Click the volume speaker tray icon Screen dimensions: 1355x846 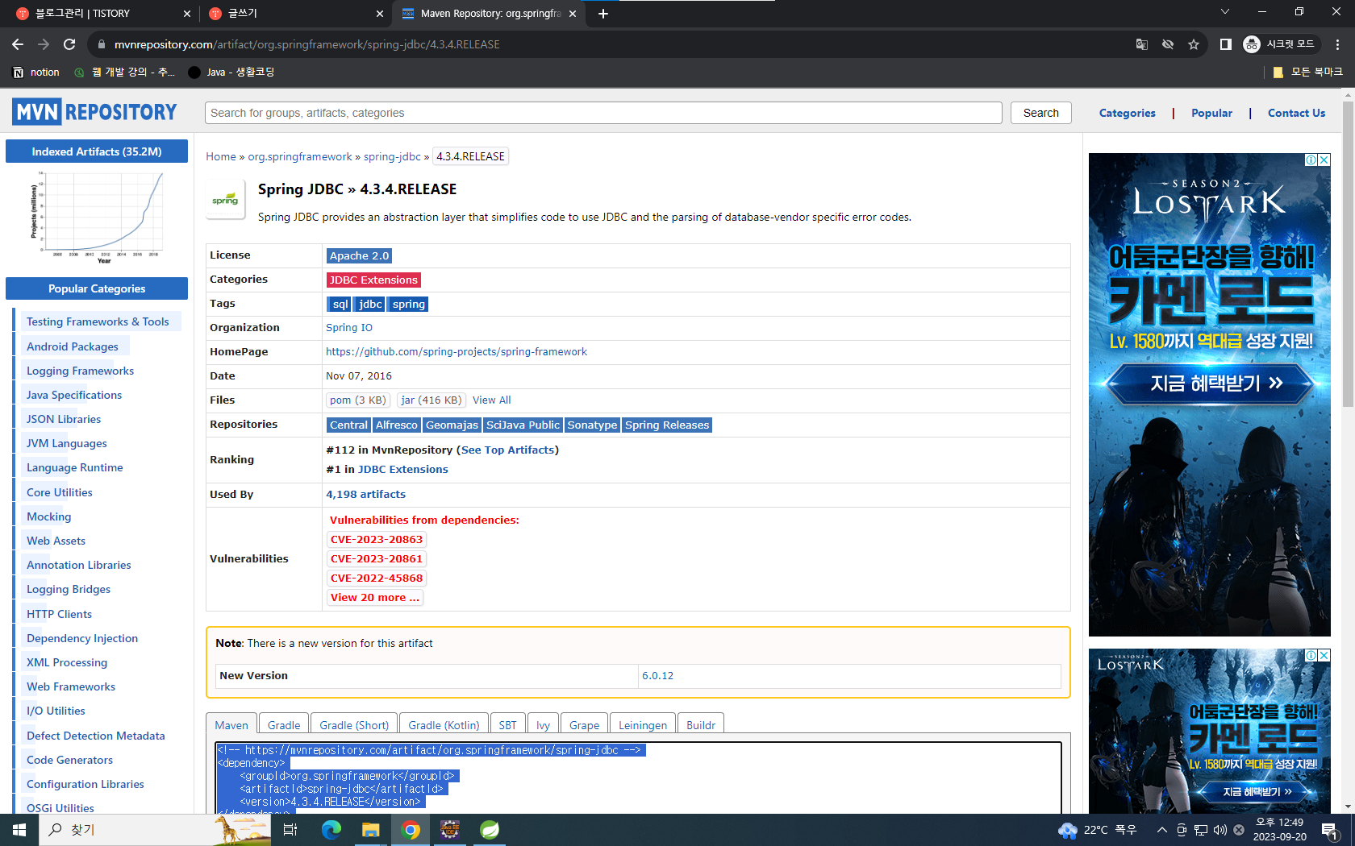pyautogui.click(x=1220, y=830)
